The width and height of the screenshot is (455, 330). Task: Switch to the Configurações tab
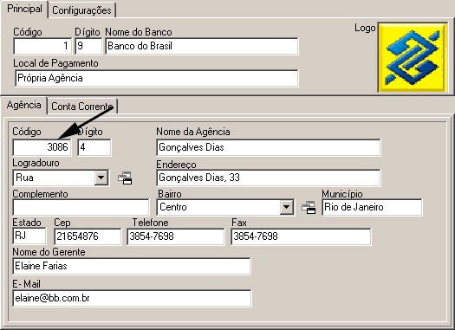81,10
